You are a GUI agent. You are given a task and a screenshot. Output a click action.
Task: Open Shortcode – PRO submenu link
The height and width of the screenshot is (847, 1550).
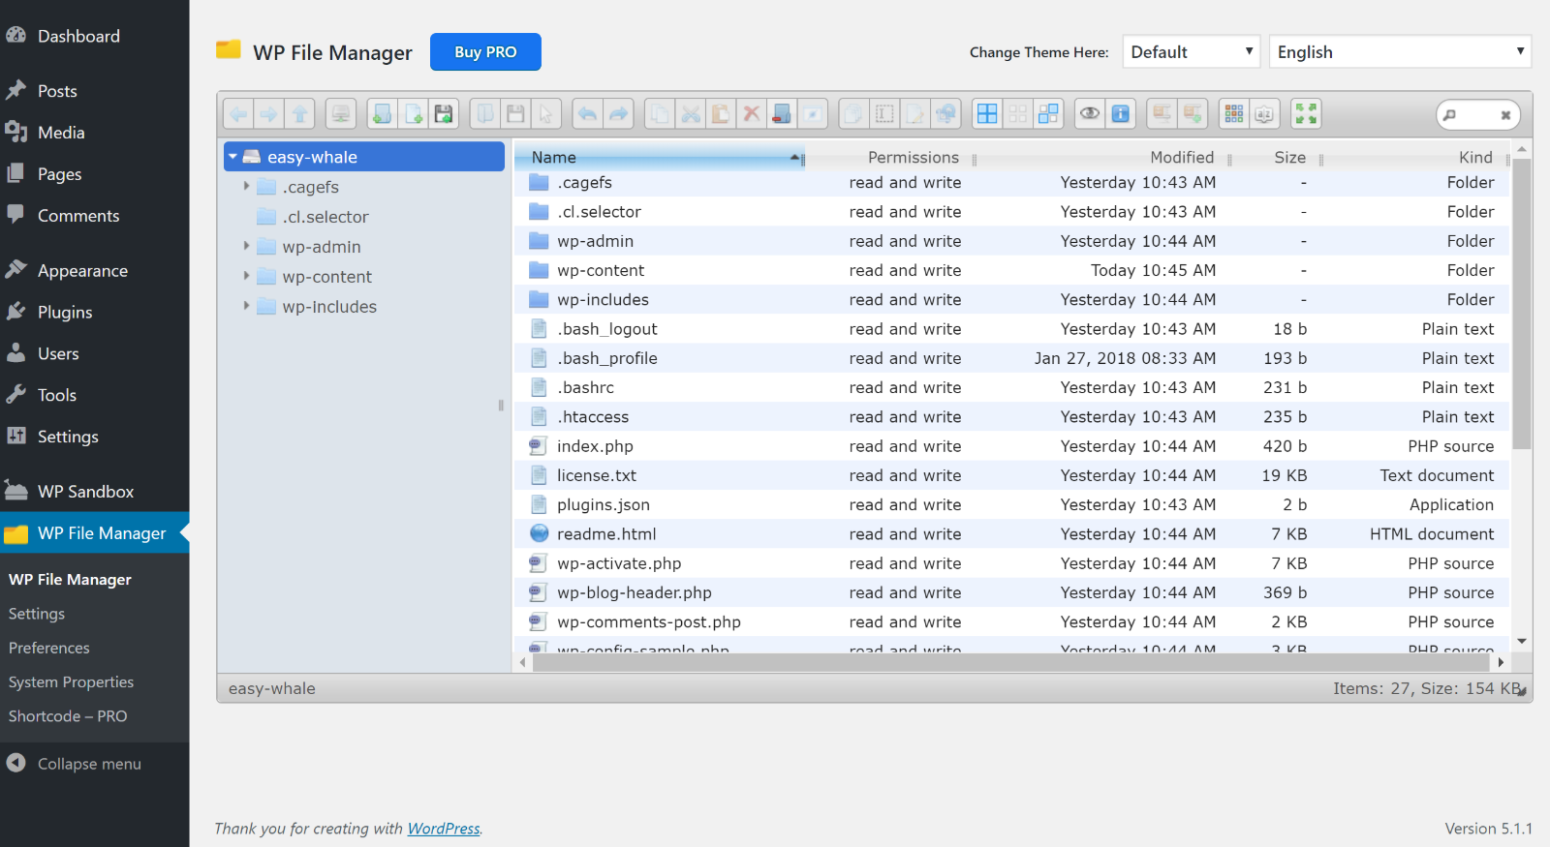[68, 716]
